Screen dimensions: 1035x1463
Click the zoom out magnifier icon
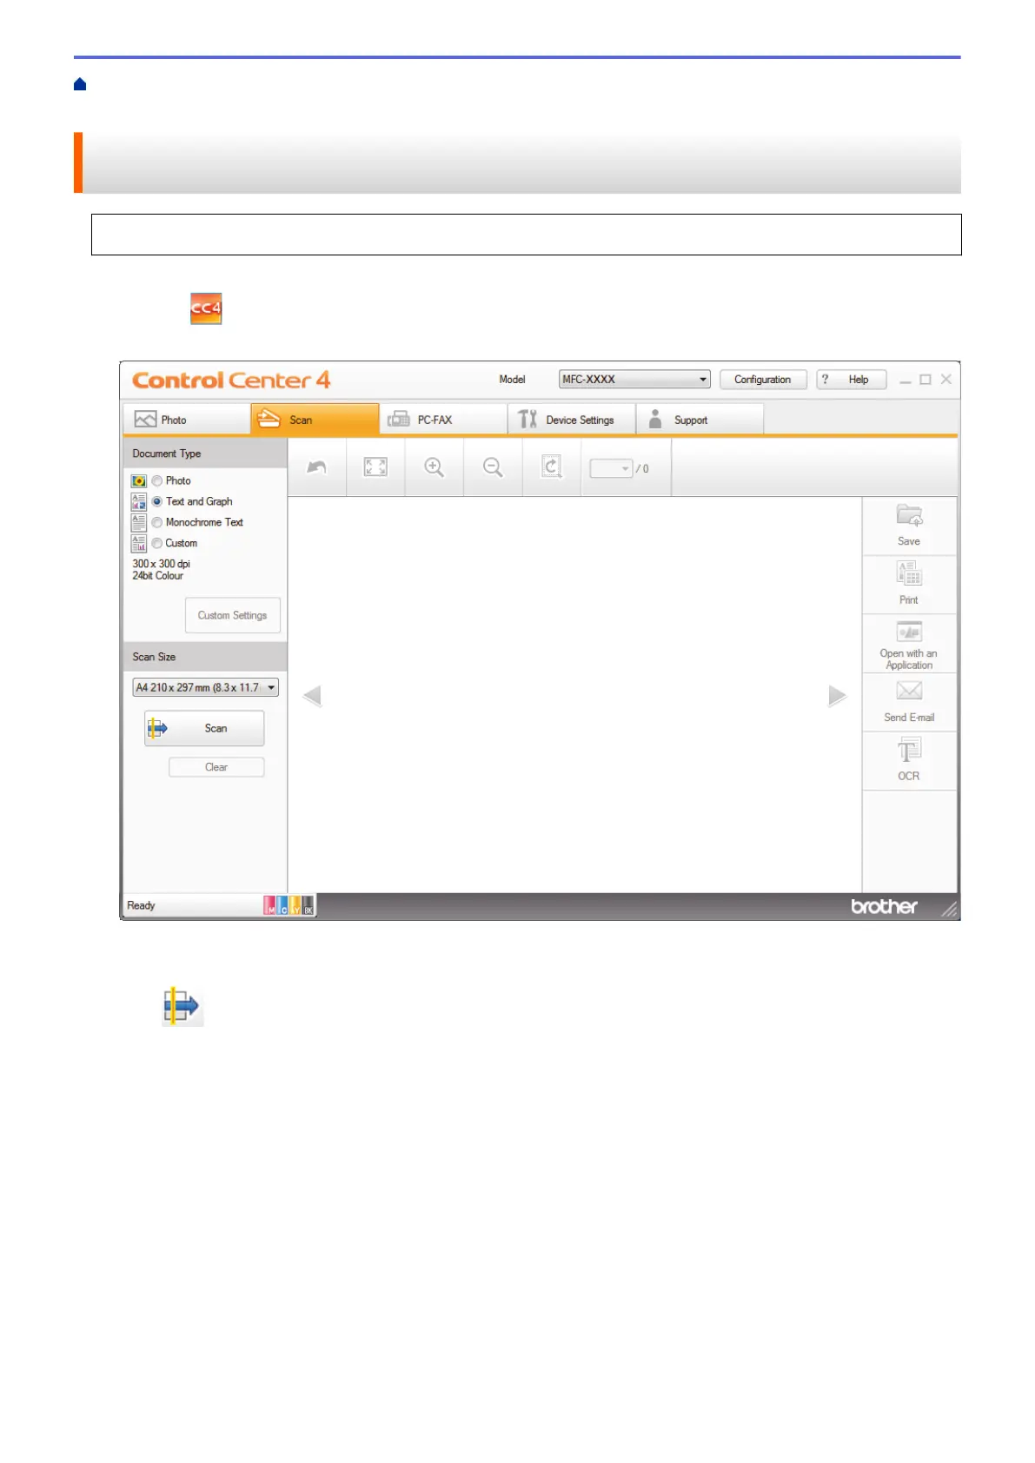click(x=493, y=467)
